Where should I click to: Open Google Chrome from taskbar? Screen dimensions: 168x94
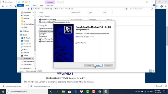click(99, 92)
